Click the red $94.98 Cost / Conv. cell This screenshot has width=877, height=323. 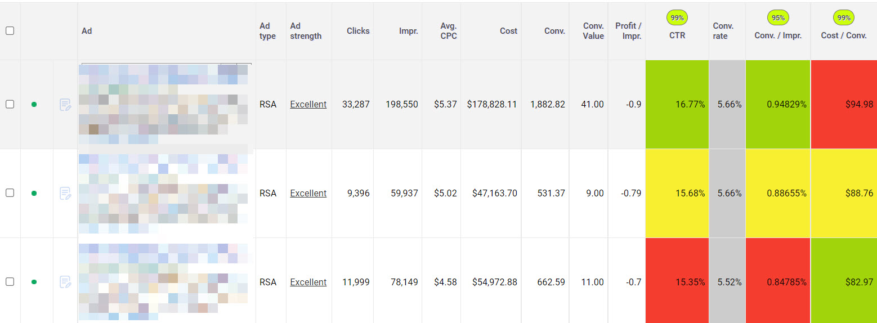[843, 105]
